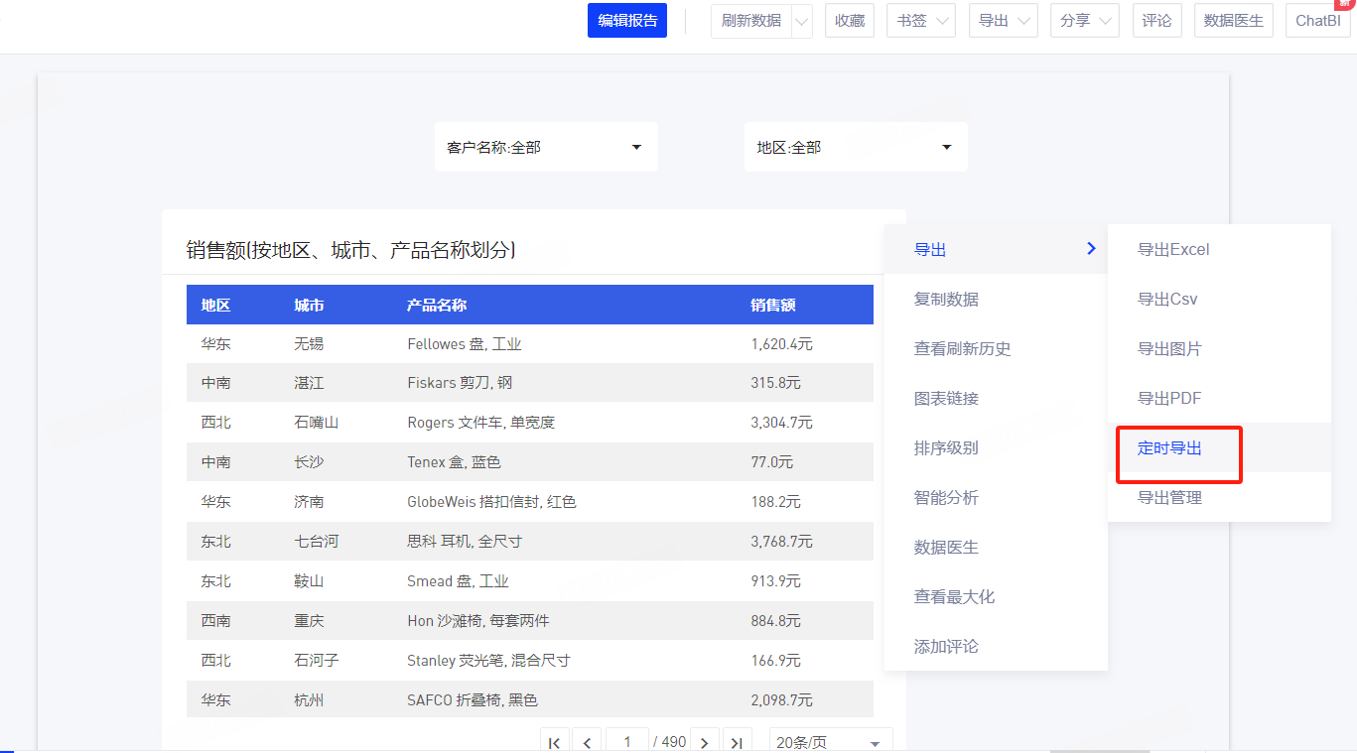
Task: Click 编辑报告 button
Action: point(627,21)
